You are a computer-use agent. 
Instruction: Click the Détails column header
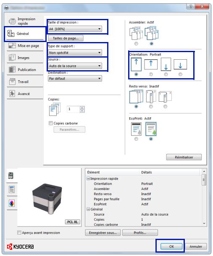(170, 172)
